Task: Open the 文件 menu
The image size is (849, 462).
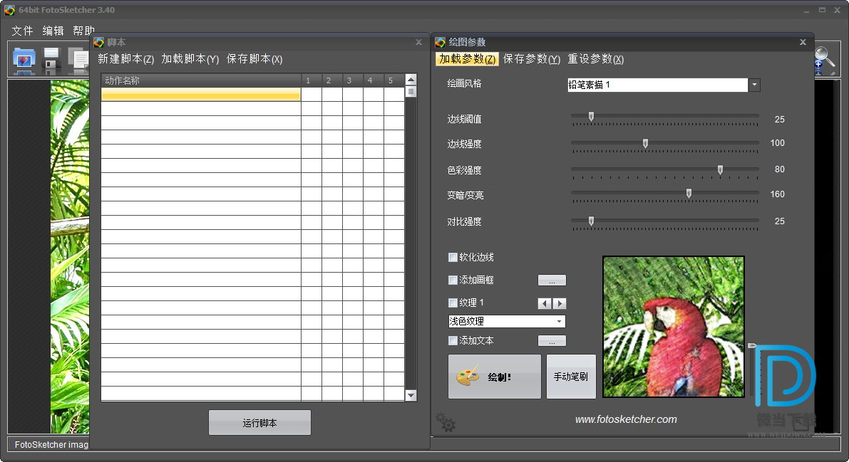Action: [x=23, y=31]
